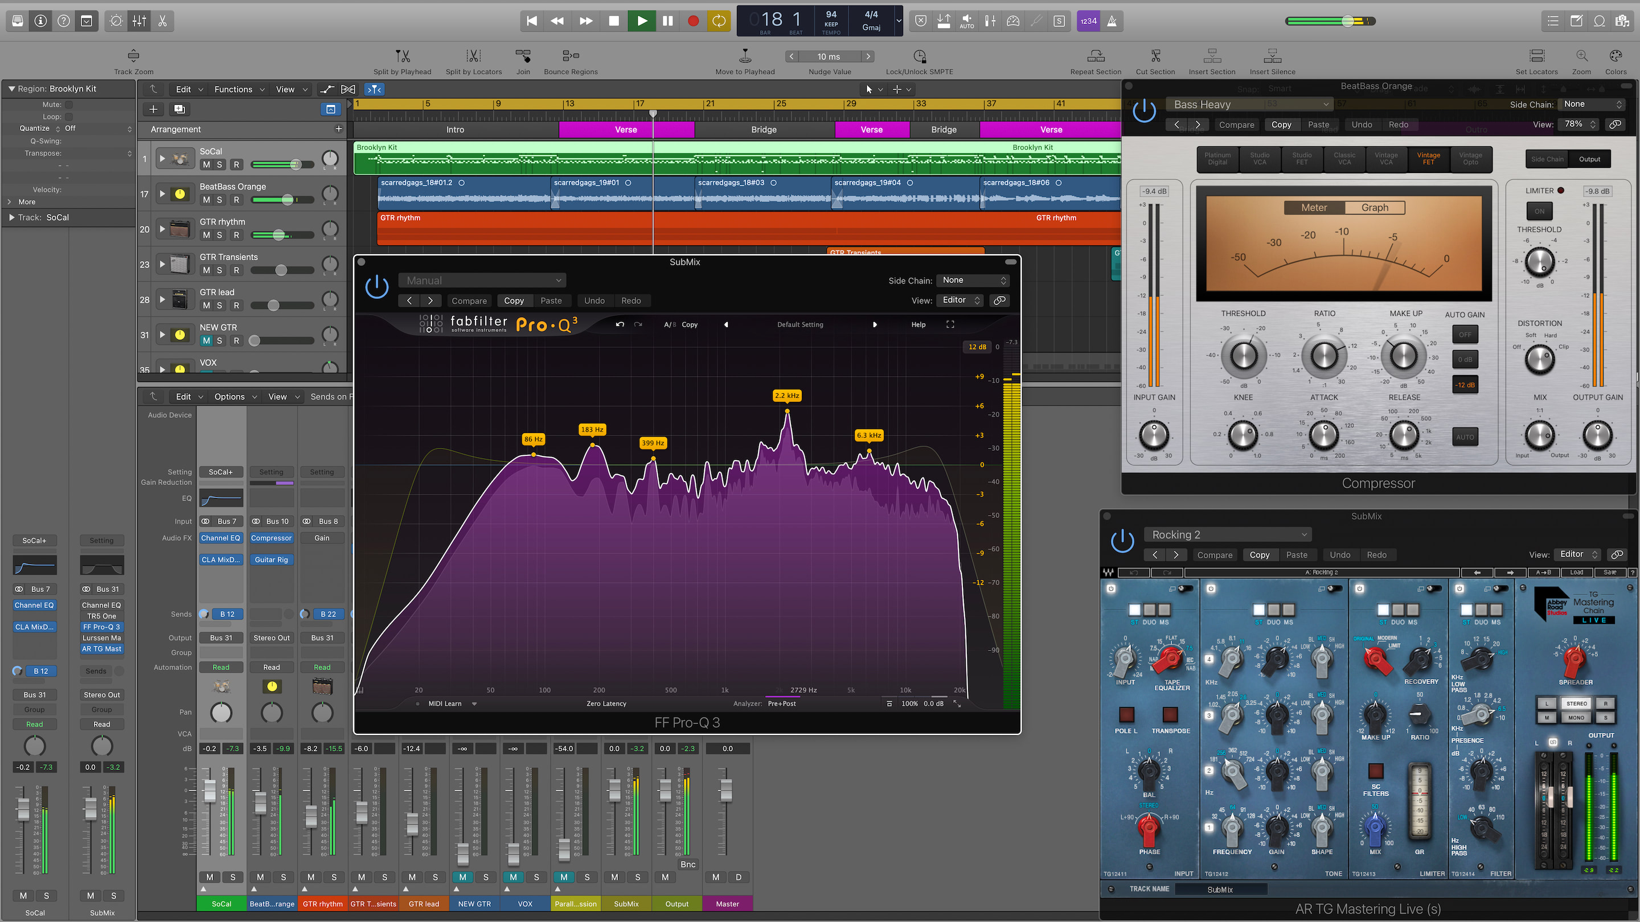Click the Stop button in transport

pos(614,21)
